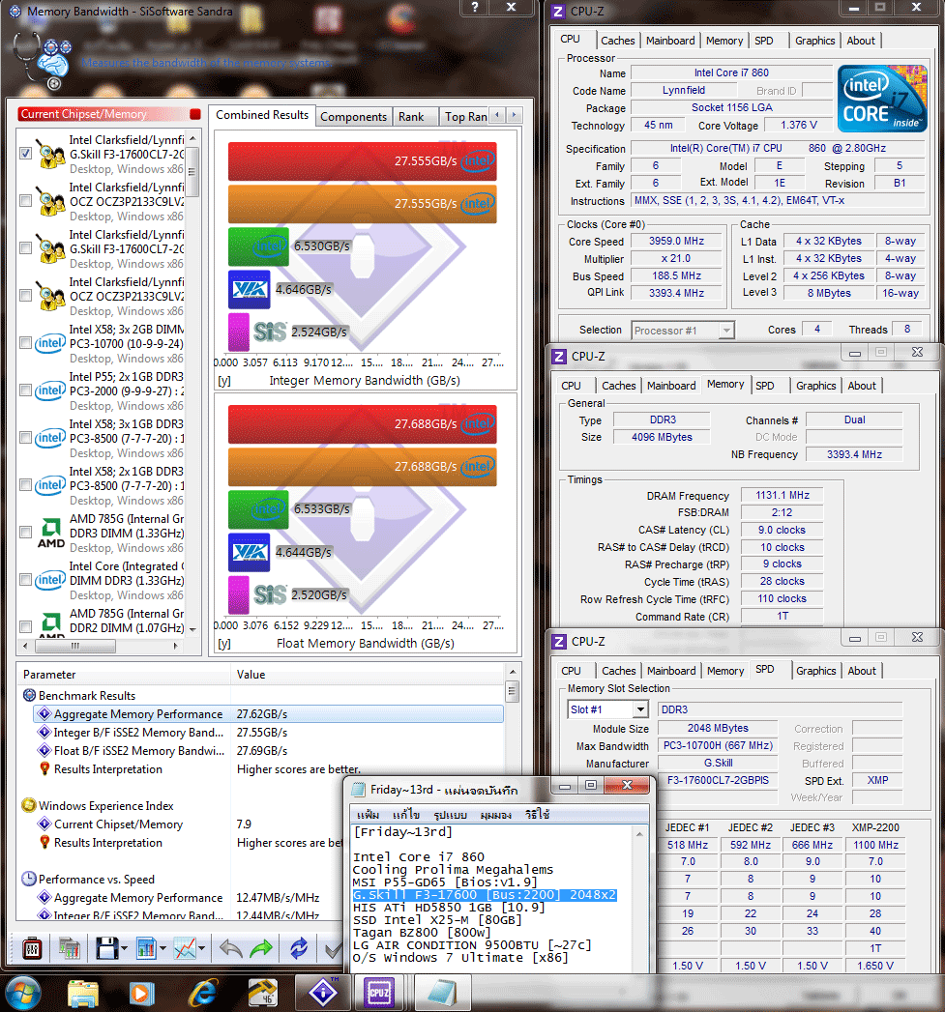945x1012 pixels.
Task: Check the AMD 785G DDR3 DIMM entry
Action: [x=26, y=532]
